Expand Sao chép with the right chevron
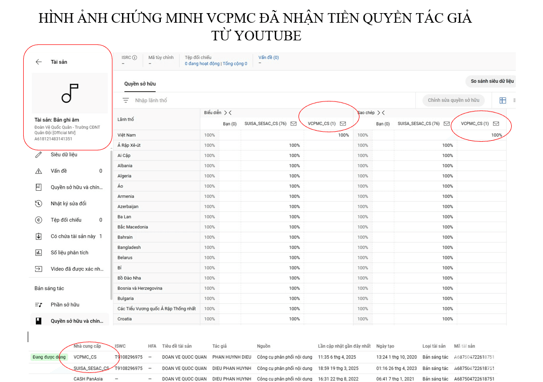This screenshot has height=382, width=543. [379, 113]
